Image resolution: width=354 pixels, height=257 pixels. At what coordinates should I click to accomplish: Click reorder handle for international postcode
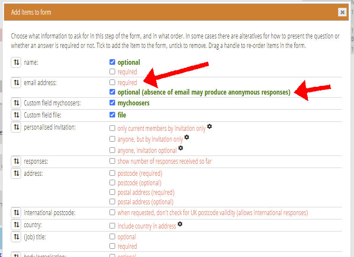pyautogui.click(x=16, y=213)
